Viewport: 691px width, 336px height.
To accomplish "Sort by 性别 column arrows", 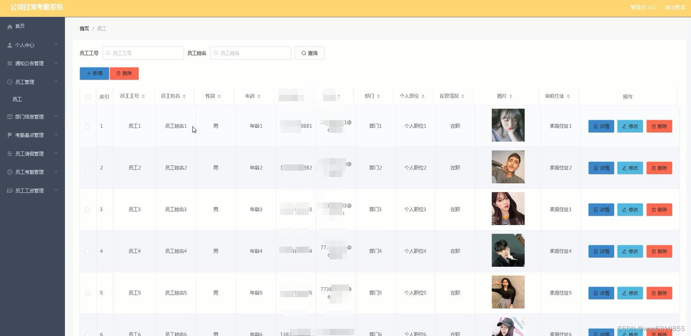I will point(219,97).
